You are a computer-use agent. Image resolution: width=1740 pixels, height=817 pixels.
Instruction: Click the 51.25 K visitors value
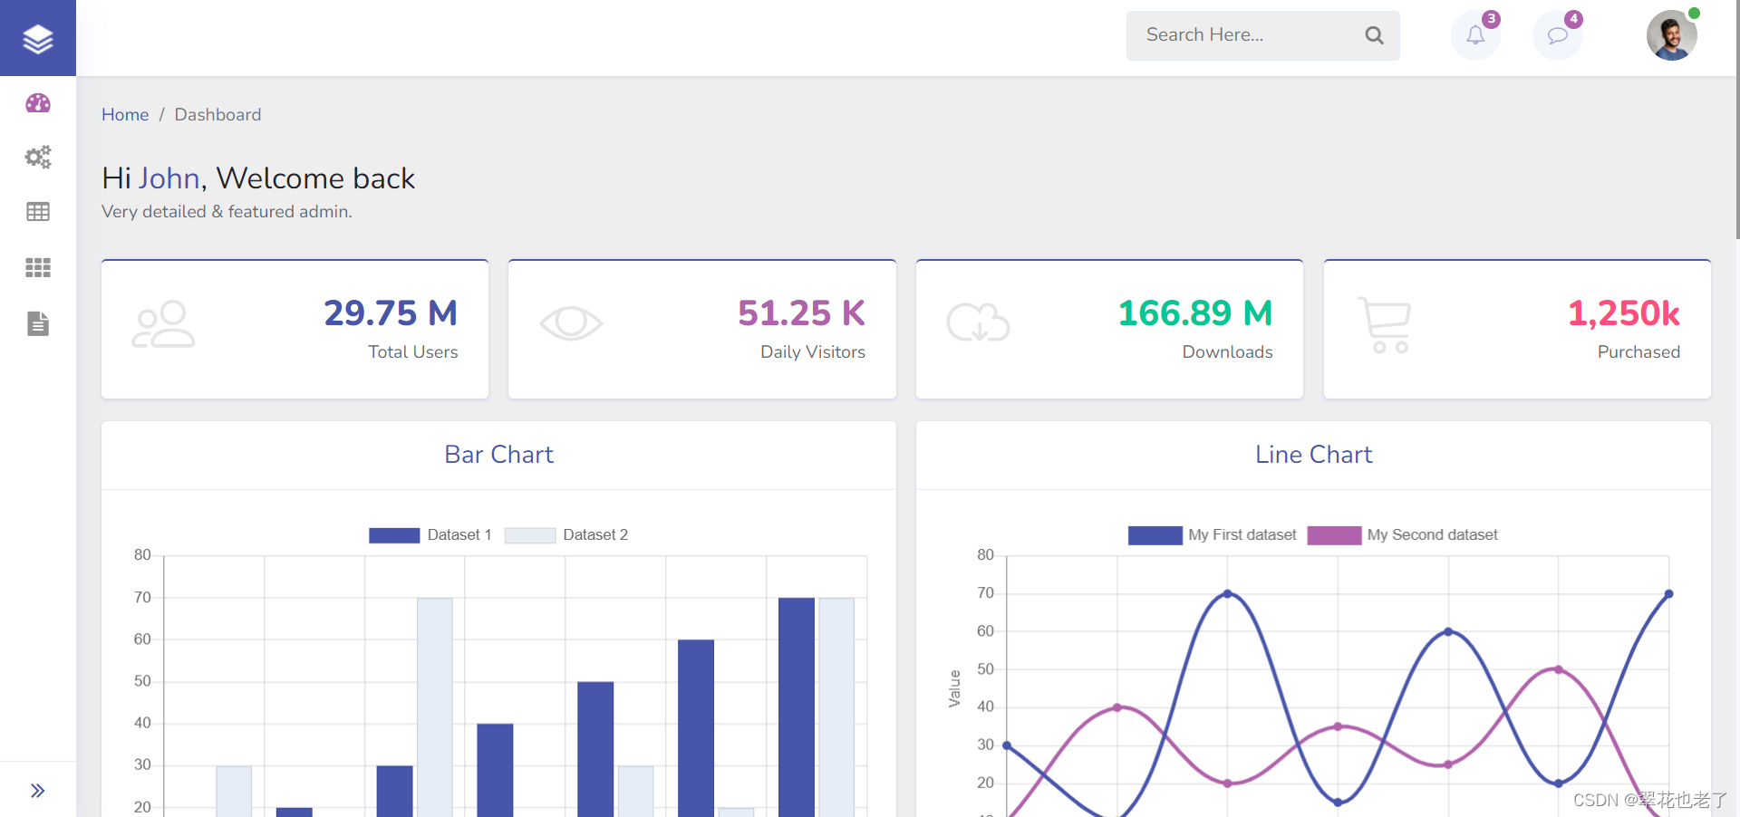coord(801,313)
